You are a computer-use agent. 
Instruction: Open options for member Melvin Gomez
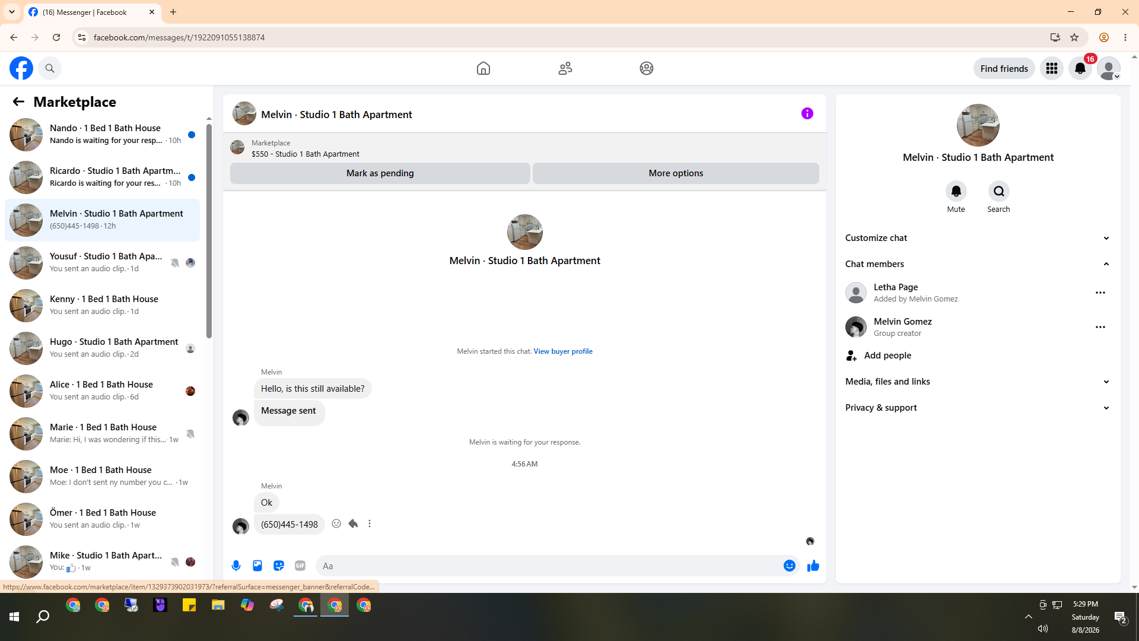[1100, 327]
